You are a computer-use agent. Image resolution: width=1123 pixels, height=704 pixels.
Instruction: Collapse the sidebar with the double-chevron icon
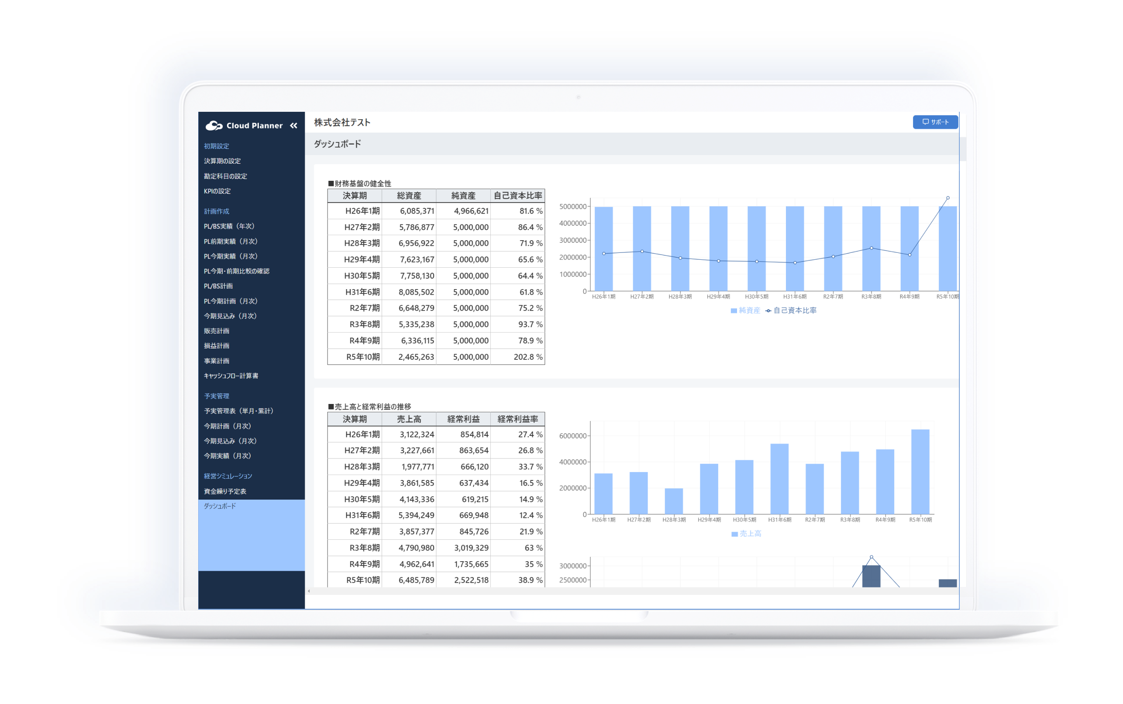(x=294, y=125)
